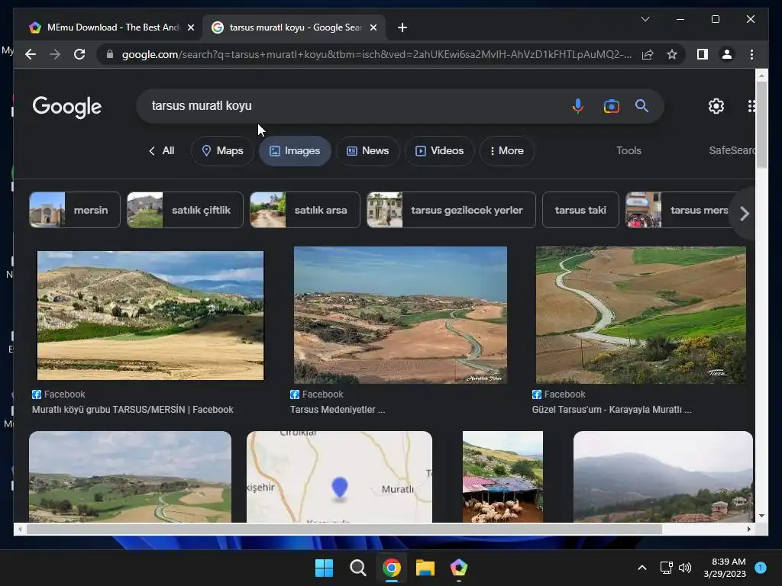Image resolution: width=782 pixels, height=586 pixels.
Task: Open the Tools filter options
Action: [629, 150]
